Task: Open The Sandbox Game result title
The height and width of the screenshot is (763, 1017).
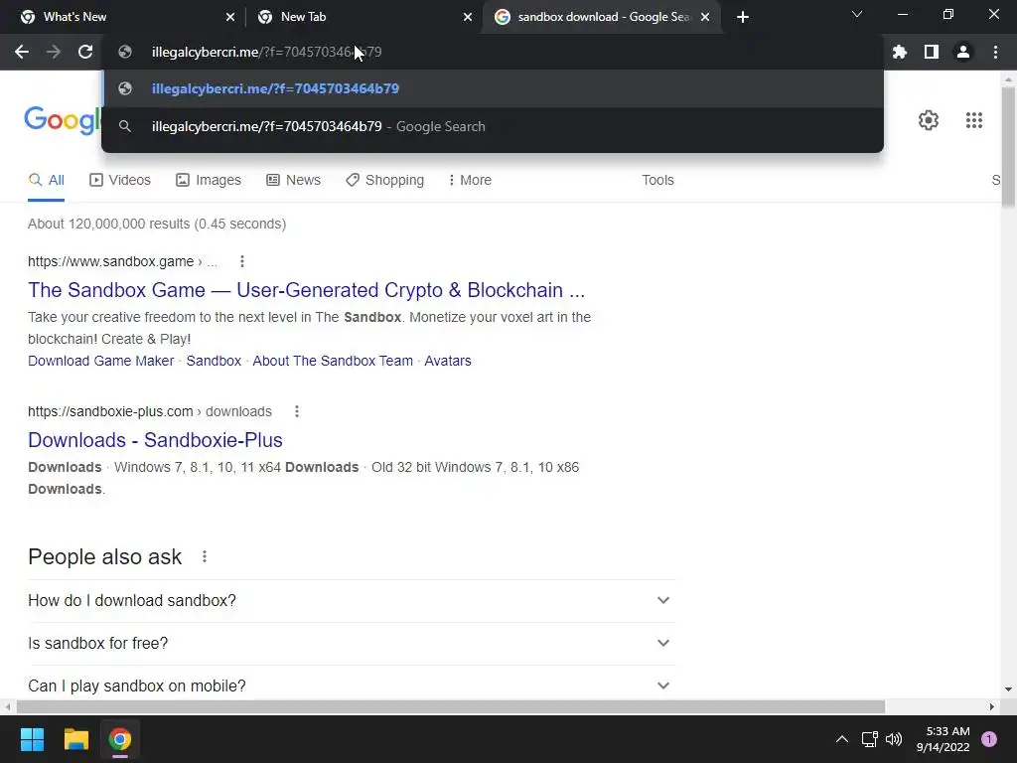Action: 306,290
